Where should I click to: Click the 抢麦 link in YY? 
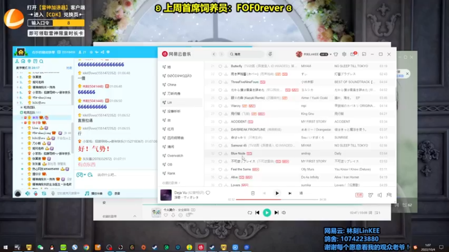[69, 68]
